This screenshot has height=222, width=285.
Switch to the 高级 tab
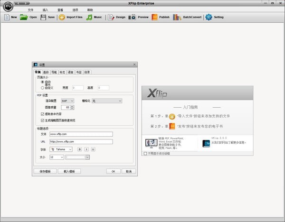pyautogui.click(x=46, y=72)
